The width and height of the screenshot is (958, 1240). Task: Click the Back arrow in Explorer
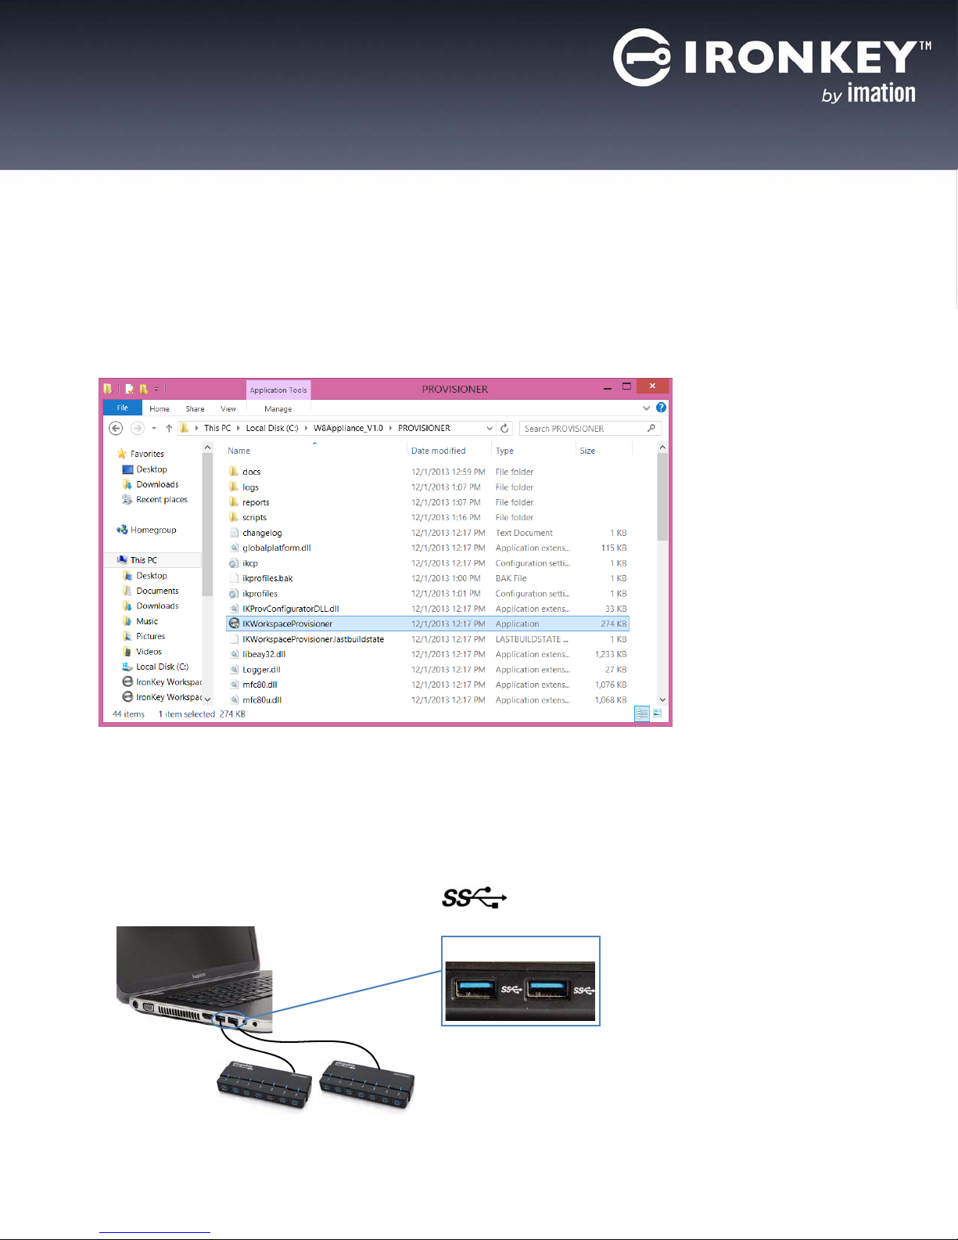[116, 428]
